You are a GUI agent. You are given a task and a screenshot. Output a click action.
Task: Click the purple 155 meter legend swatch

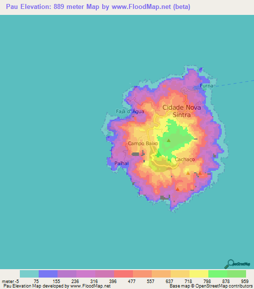[67, 274]
